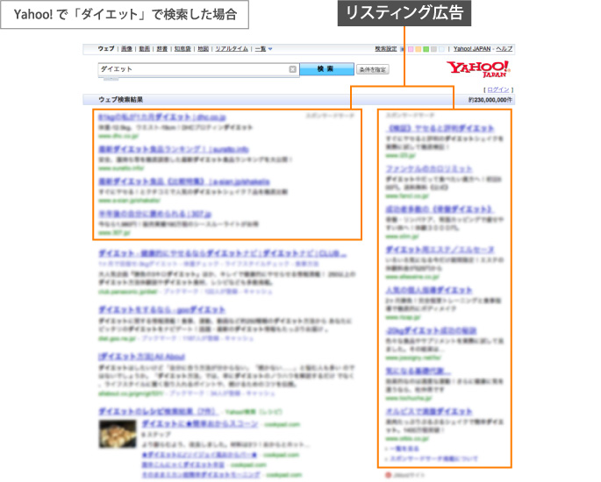Open the ヘルプ link
This screenshot has height=482, width=601.
(504, 48)
